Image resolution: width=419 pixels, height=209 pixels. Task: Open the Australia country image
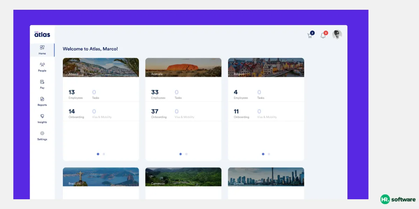click(x=183, y=68)
